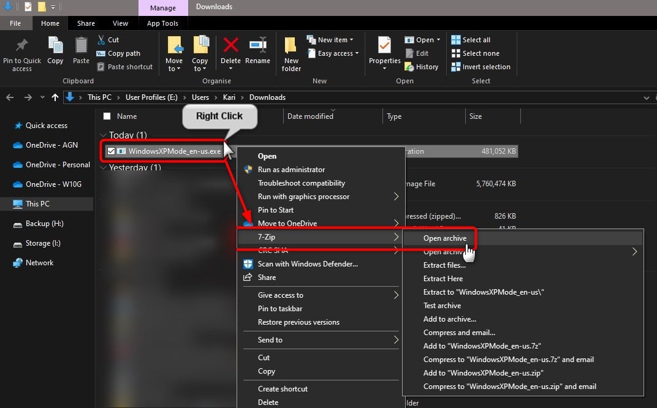Viewport: 657px width, 408px height.
Task: Create a New folder using the ribbon icon
Action: pyautogui.click(x=291, y=53)
